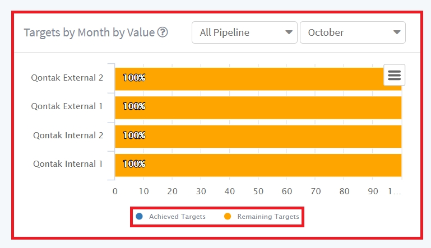Viewport: 431px width, 248px height.
Task: Click the Qontak Internal 2 bar
Action: point(258,136)
